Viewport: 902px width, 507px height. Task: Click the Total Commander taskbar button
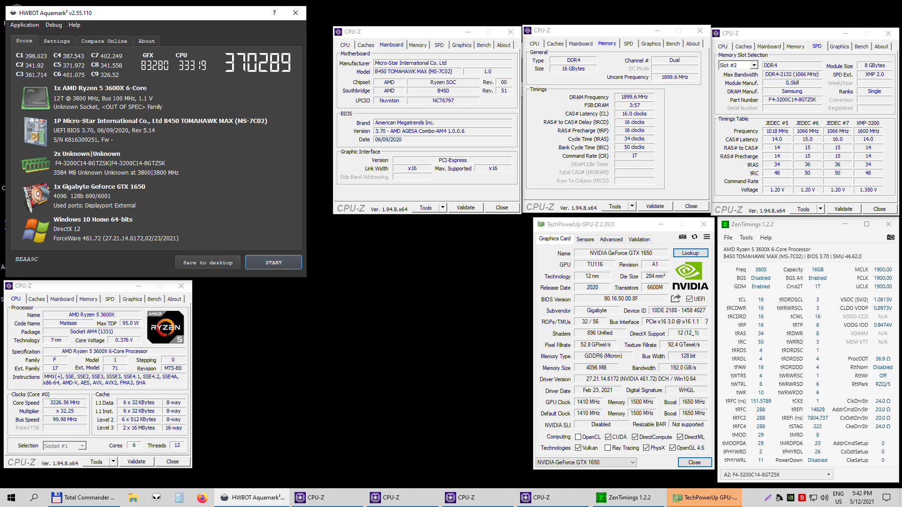pos(84,498)
